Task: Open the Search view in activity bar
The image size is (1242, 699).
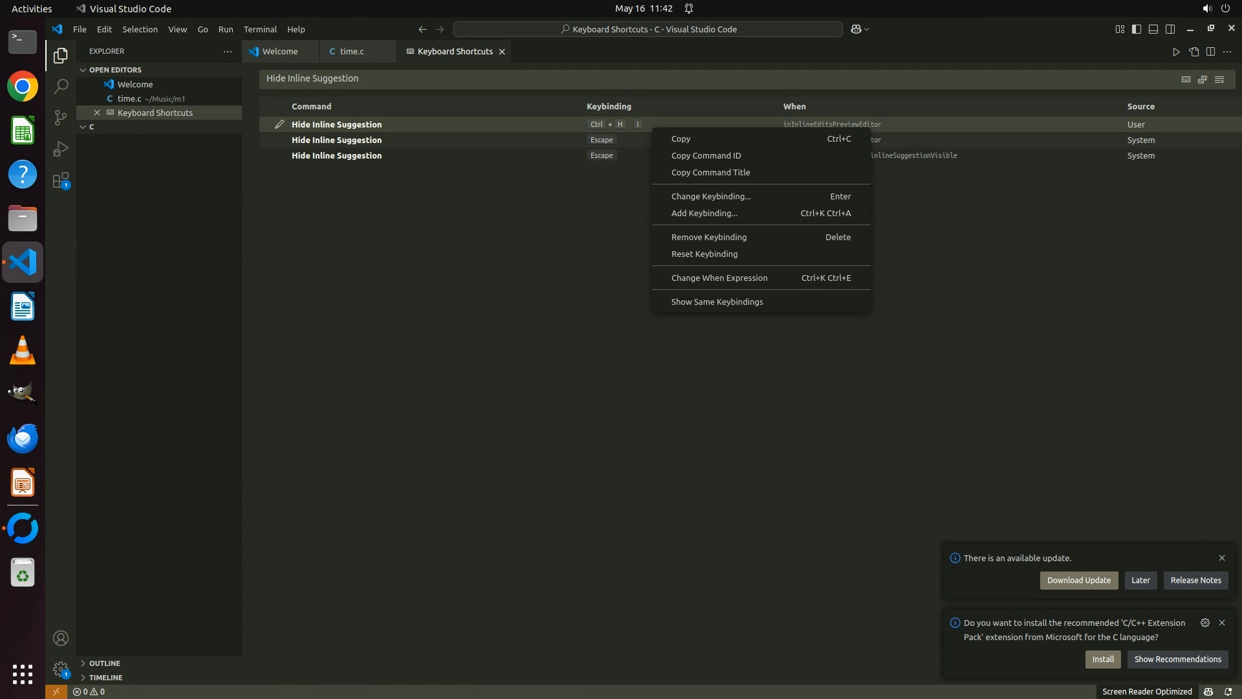Action: 61,86
